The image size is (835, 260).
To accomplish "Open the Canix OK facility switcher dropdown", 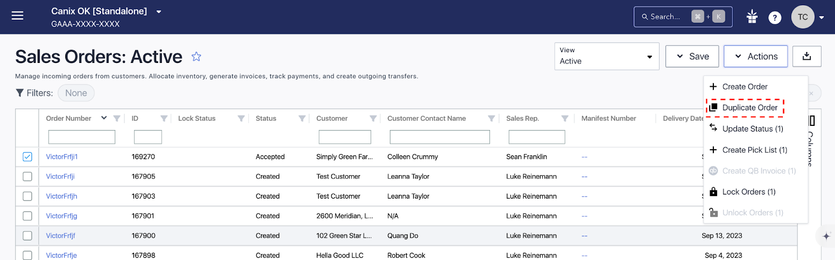I will coord(159,11).
